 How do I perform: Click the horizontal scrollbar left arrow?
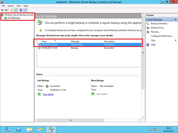click(36, 120)
